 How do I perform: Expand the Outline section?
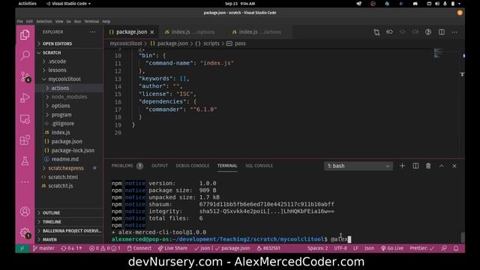(x=51, y=213)
